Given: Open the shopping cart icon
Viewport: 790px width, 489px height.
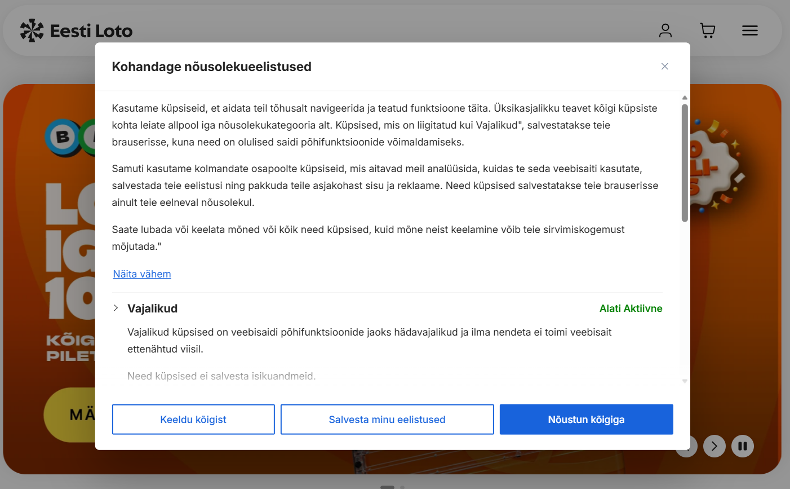Looking at the screenshot, I should [x=708, y=30].
